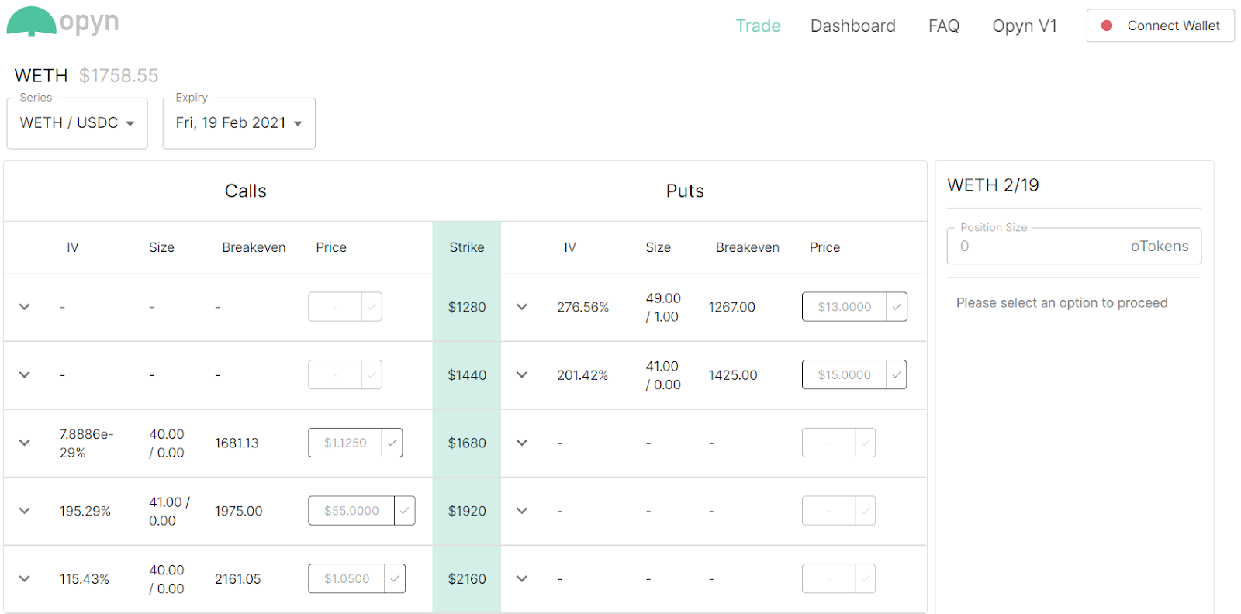Open the WETH / USDC series dropdown
The width and height of the screenshot is (1241, 614).
click(x=77, y=123)
